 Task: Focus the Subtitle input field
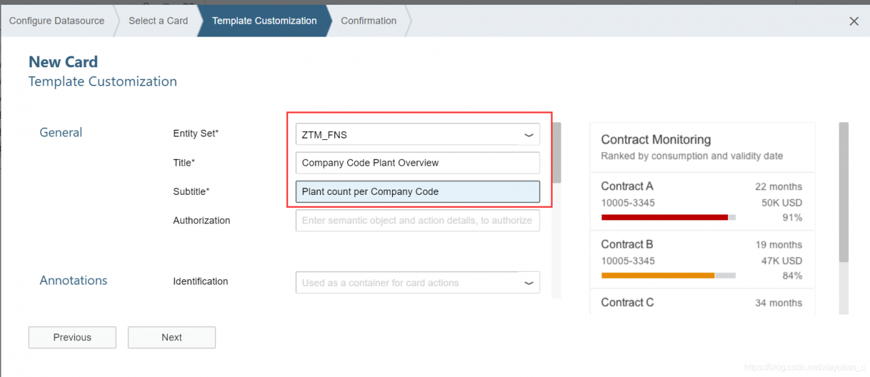(417, 192)
